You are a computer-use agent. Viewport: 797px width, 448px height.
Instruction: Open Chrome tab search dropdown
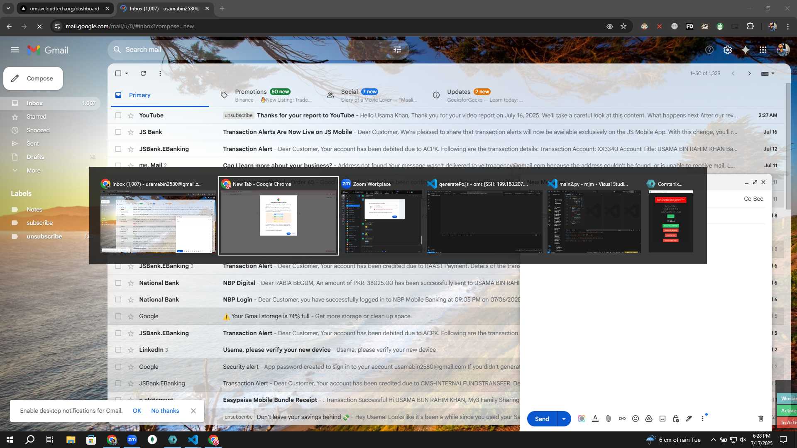(x=8, y=8)
